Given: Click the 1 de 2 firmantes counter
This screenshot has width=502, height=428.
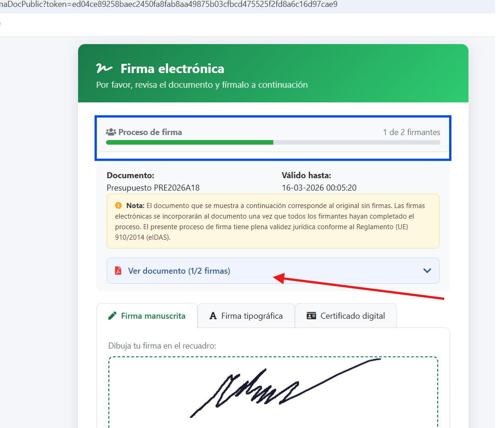Looking at the screenshot, I should 412,132.
